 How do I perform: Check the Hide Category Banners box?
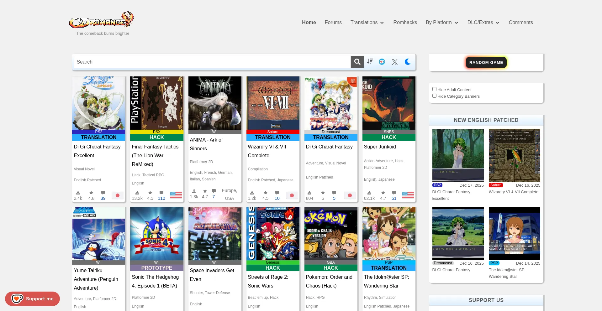(434, 96)
